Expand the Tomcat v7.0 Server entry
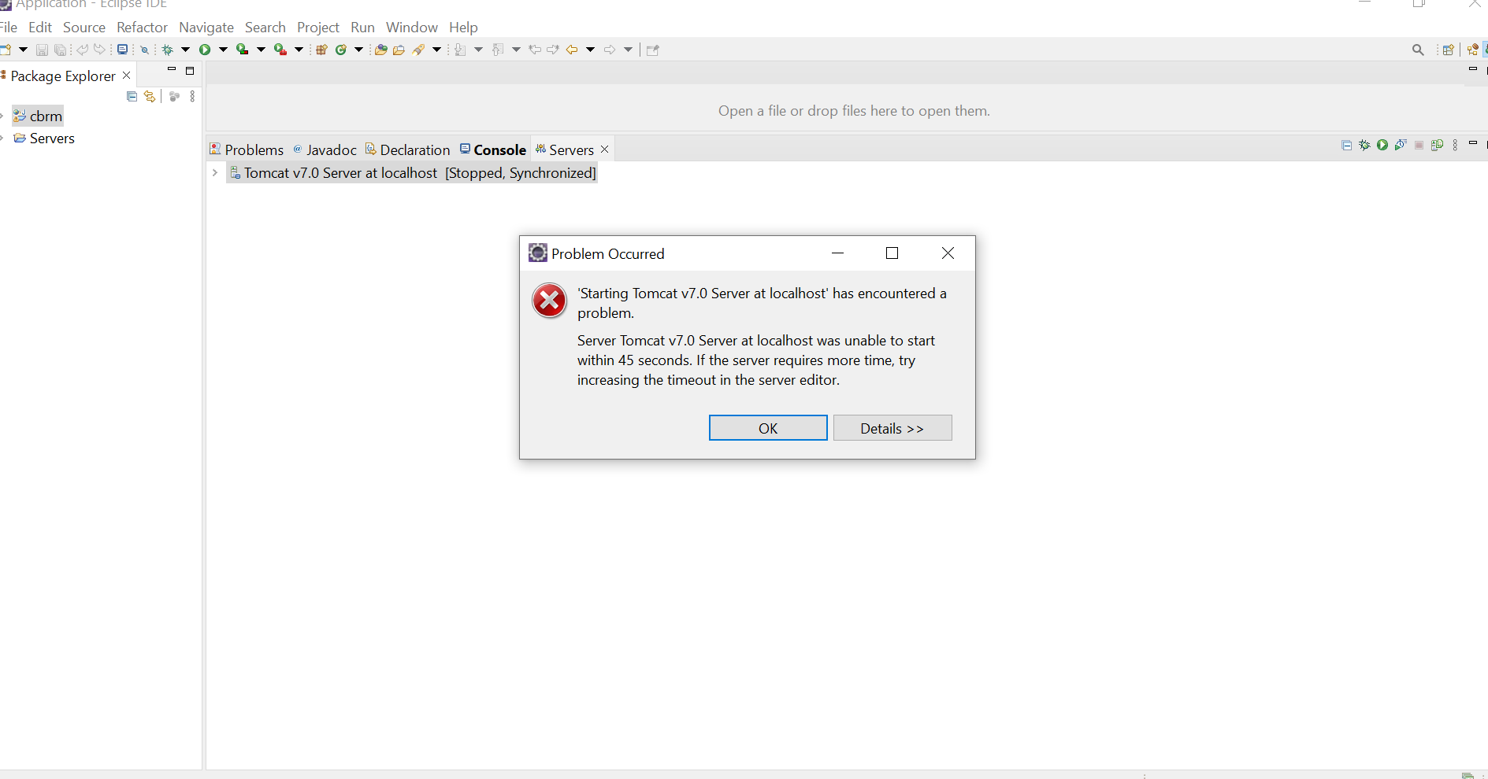The width and height of the screenshot is (1488, 779). tap(215, 172)
